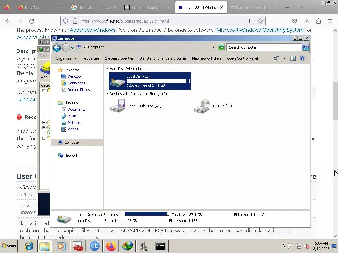Click Open Control Panel
Screen dimensions: 338x253
[243, 58]
